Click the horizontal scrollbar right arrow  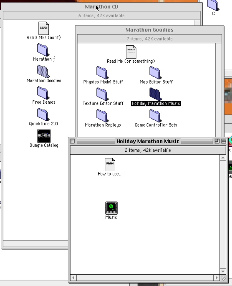tap(217, 278)
